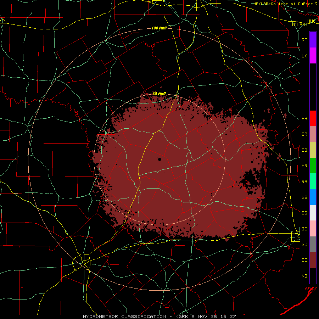This screenshot has width=319, height=319.
Task: Click the HA legend label
Action: click(x=304, y=119)
